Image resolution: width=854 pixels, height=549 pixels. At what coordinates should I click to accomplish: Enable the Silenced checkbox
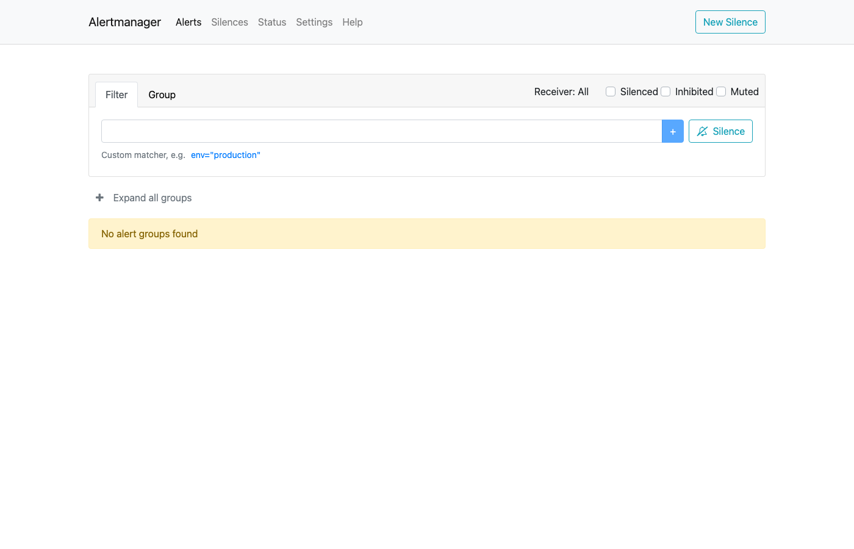611,91
